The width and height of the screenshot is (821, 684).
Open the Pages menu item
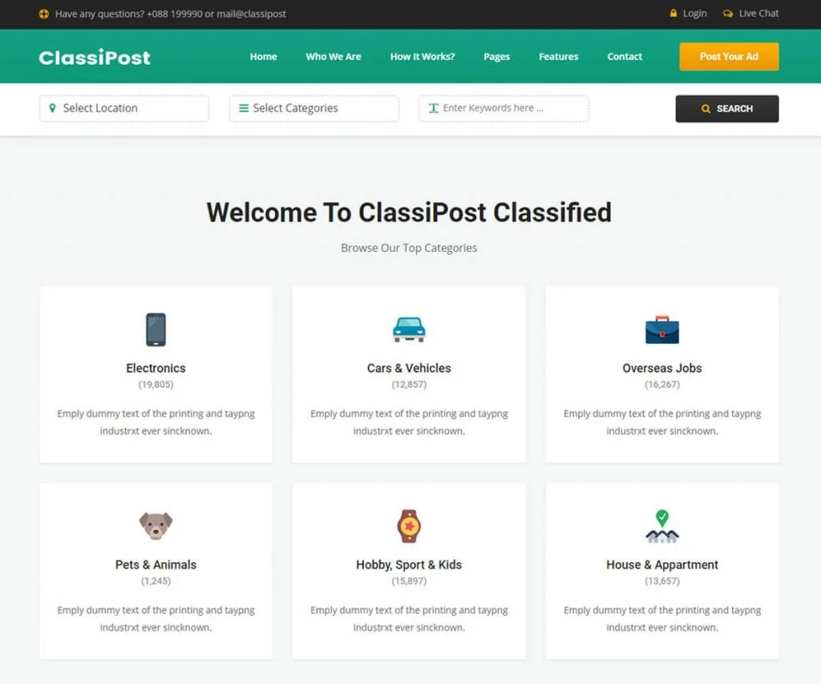click(x=496, y=57)
